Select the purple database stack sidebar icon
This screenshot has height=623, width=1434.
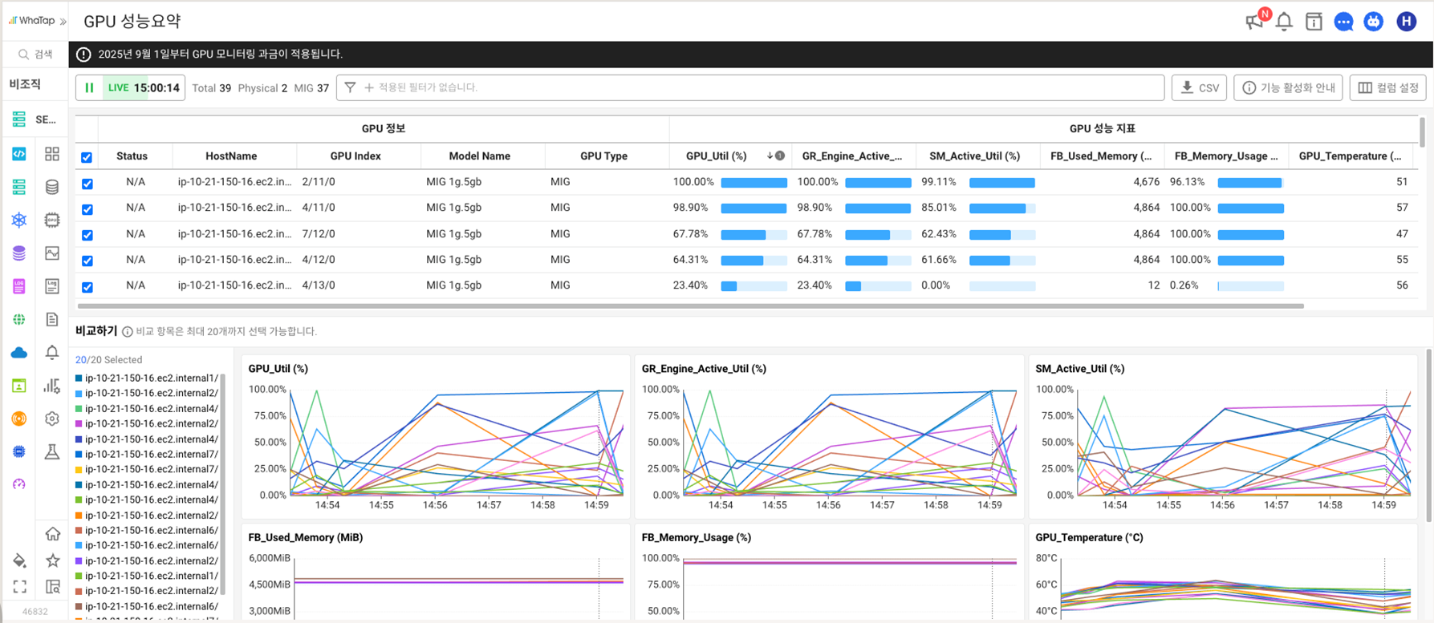[x=19, y=253]
